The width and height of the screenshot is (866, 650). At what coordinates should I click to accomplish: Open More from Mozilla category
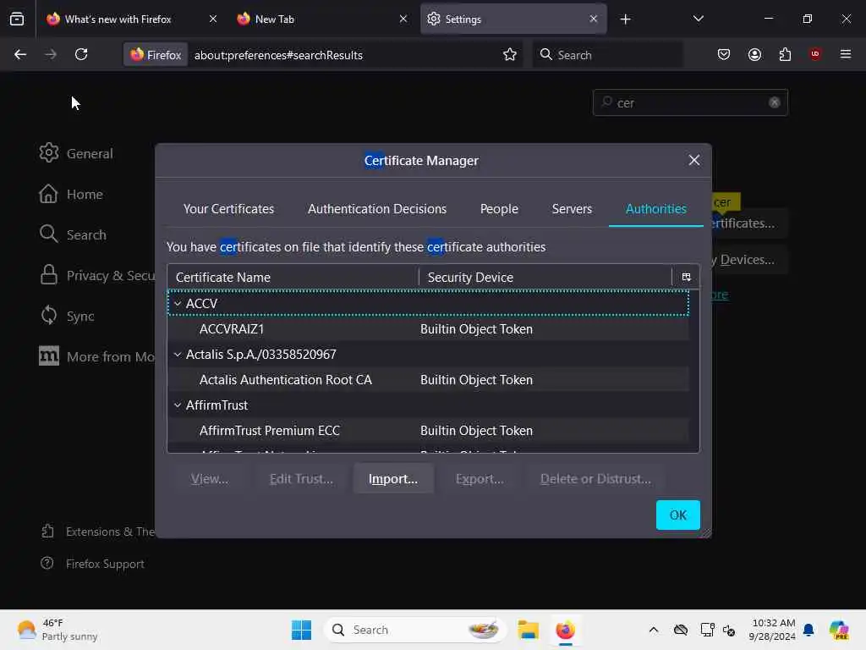coord(96,356)
